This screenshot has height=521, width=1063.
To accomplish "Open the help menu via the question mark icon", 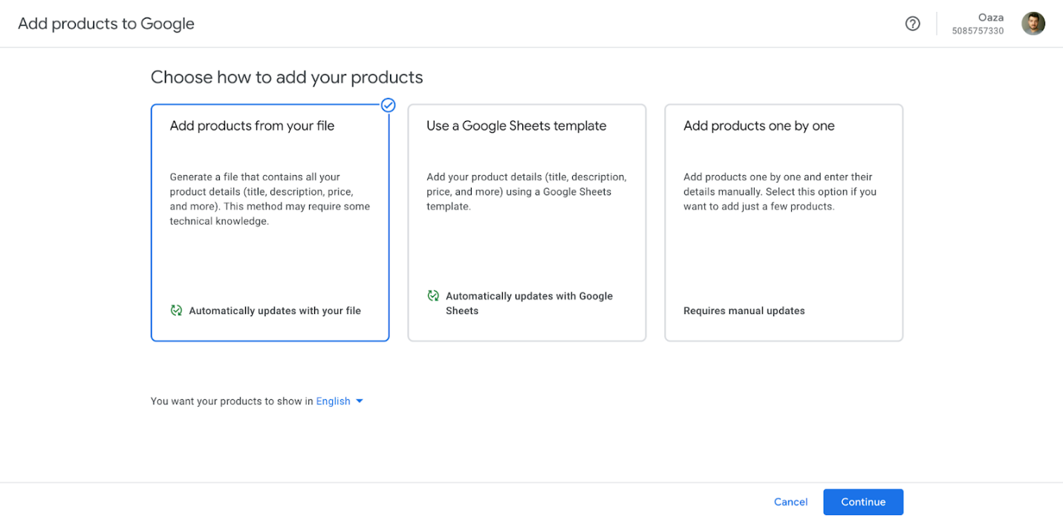I will click(x=912, y=23).
